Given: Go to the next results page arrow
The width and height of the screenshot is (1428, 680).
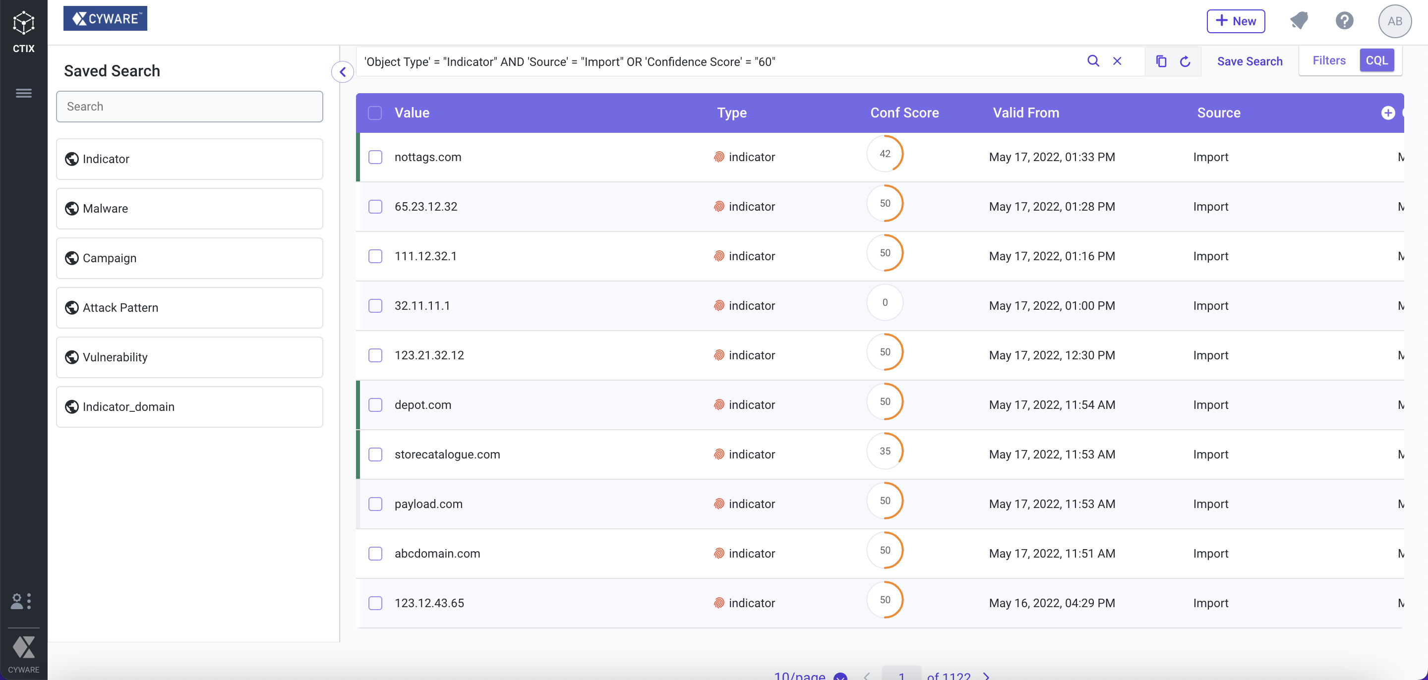Looking at the screenshot, I should (x=986, y=676).
